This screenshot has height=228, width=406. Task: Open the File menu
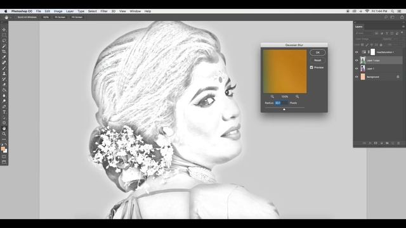[x=39, y=11]
